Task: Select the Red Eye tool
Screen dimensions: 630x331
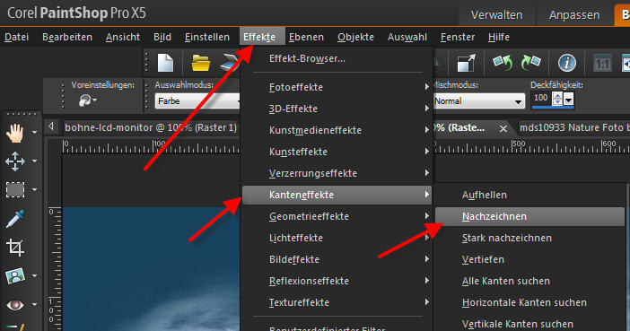Action: 15,305
